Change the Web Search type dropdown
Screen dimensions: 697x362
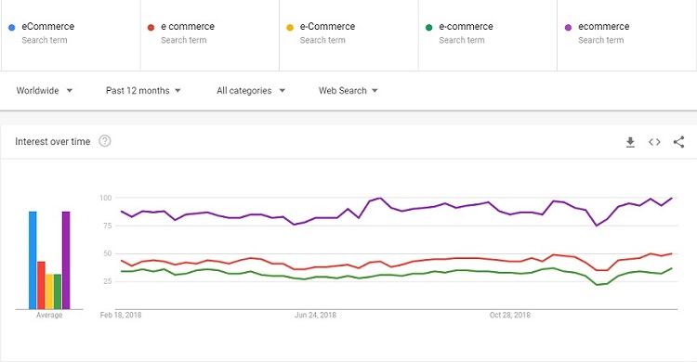click(348, 91)
